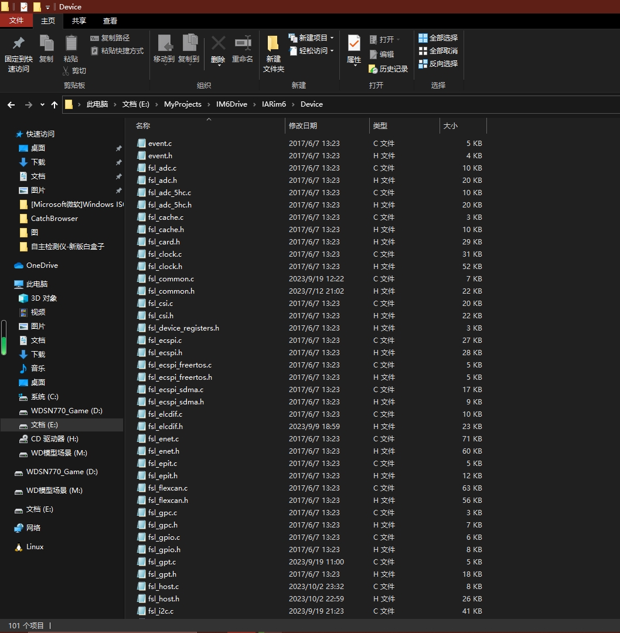
Task: Go forward with the right arrow
Action: 28,105
